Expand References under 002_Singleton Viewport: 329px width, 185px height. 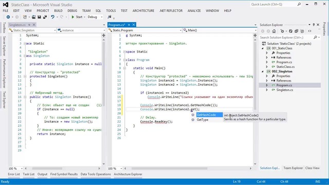point(267,81)
